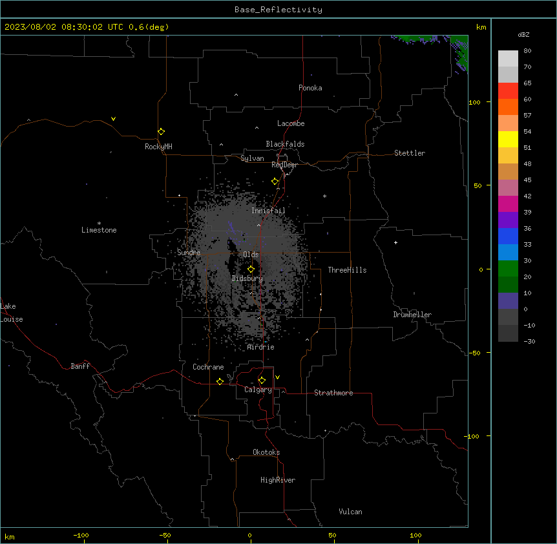Click the -30 value on the dBZ legend
The width and height of the screenshot is (557, 544).
[x=529, y=341]
